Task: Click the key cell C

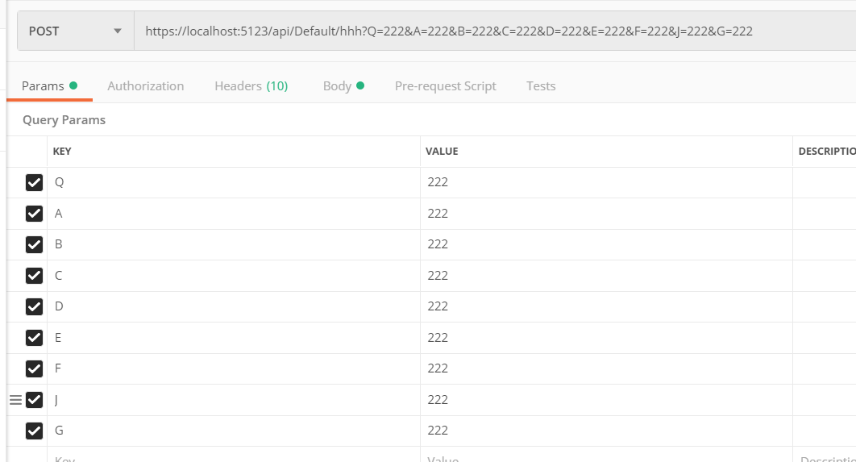Action: click(x=234, y=276)
